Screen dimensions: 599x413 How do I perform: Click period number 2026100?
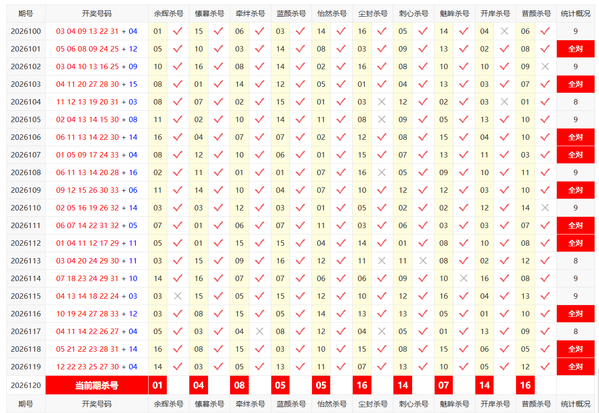coord(26,31)
